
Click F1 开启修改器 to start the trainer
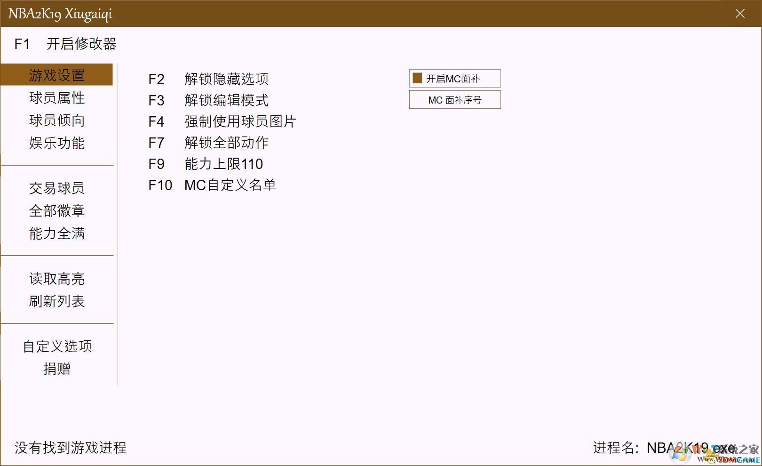pos(65,44)
